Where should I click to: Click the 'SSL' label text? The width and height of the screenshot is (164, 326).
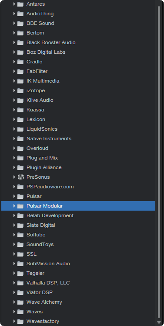click(31, 254)
